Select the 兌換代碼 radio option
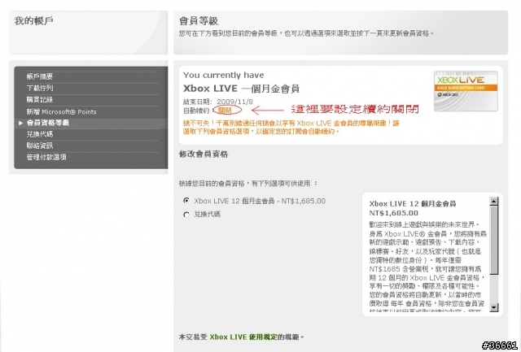Screen dimensions: 521x352 pos(186,215)
